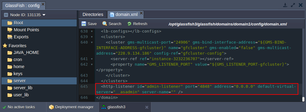The image size is (306, 112).
Task: Collapse code fold arrow on line 640
Action: point(92,42)
